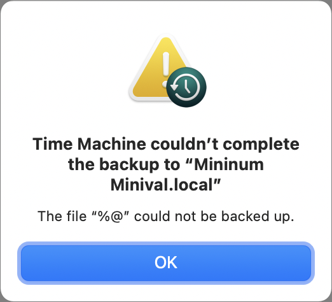
Task: Click the clock hands in the Time Machine badge
Action: tap(187, 86)
